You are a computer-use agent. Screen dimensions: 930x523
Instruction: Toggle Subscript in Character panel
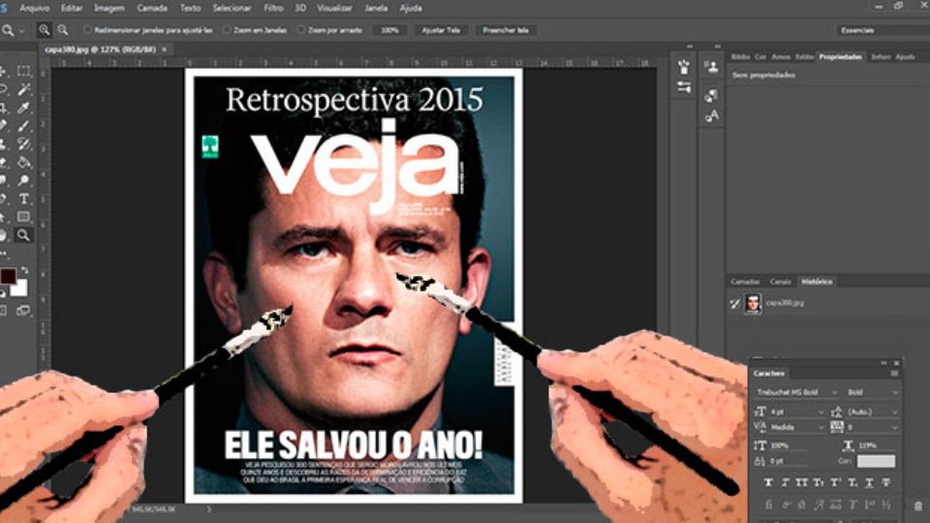point(852,483)
